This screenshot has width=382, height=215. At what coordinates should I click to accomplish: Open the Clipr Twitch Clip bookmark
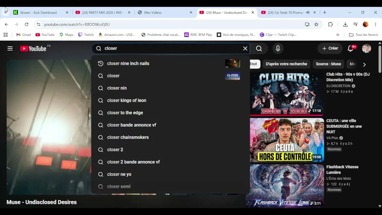(x=278, y=35)
